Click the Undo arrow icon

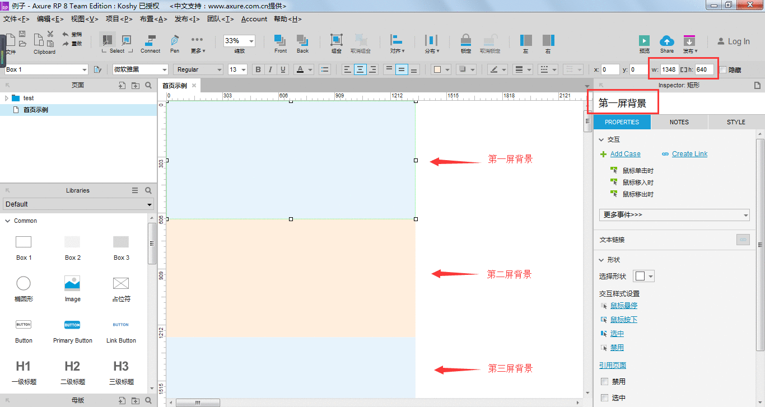(x=66, y=34)
